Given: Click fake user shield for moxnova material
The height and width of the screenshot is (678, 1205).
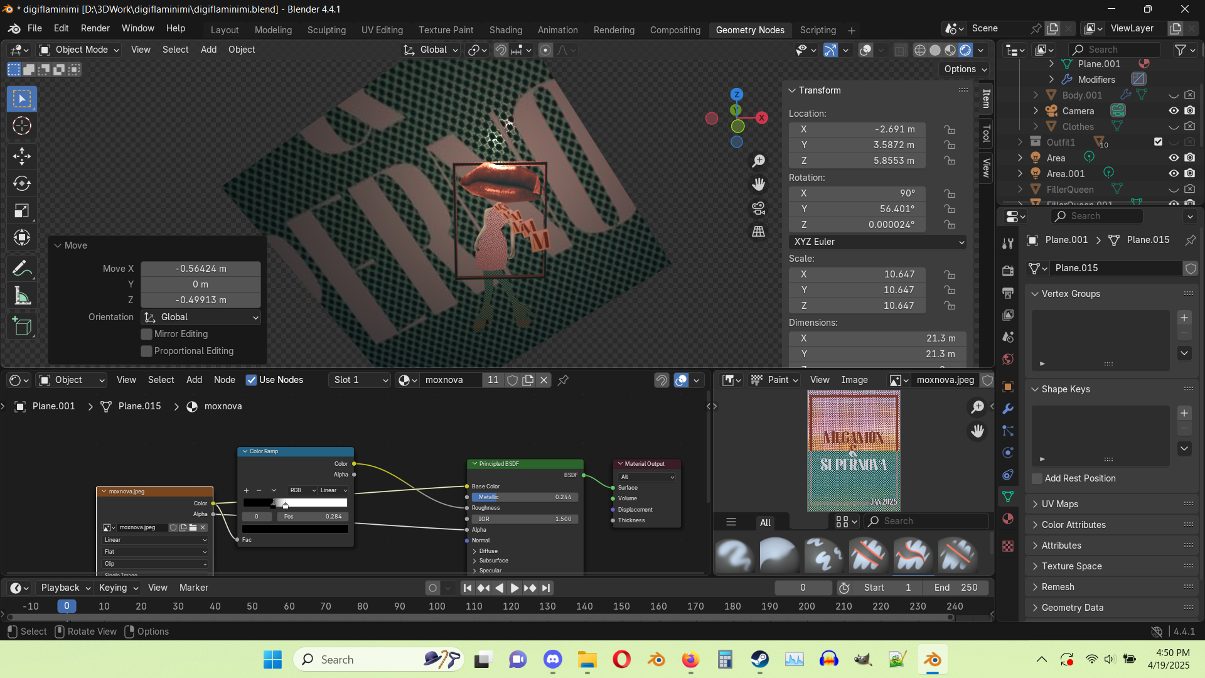Looking at the screenshot, I should [512, 380].
